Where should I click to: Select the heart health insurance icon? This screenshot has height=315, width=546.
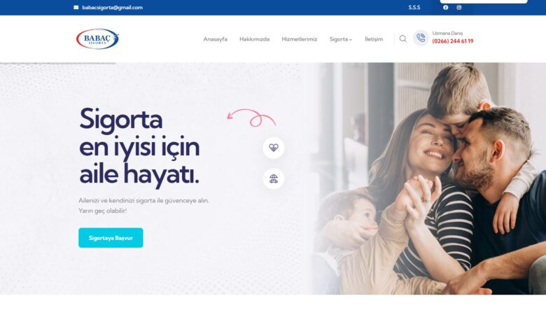(274, 148)
